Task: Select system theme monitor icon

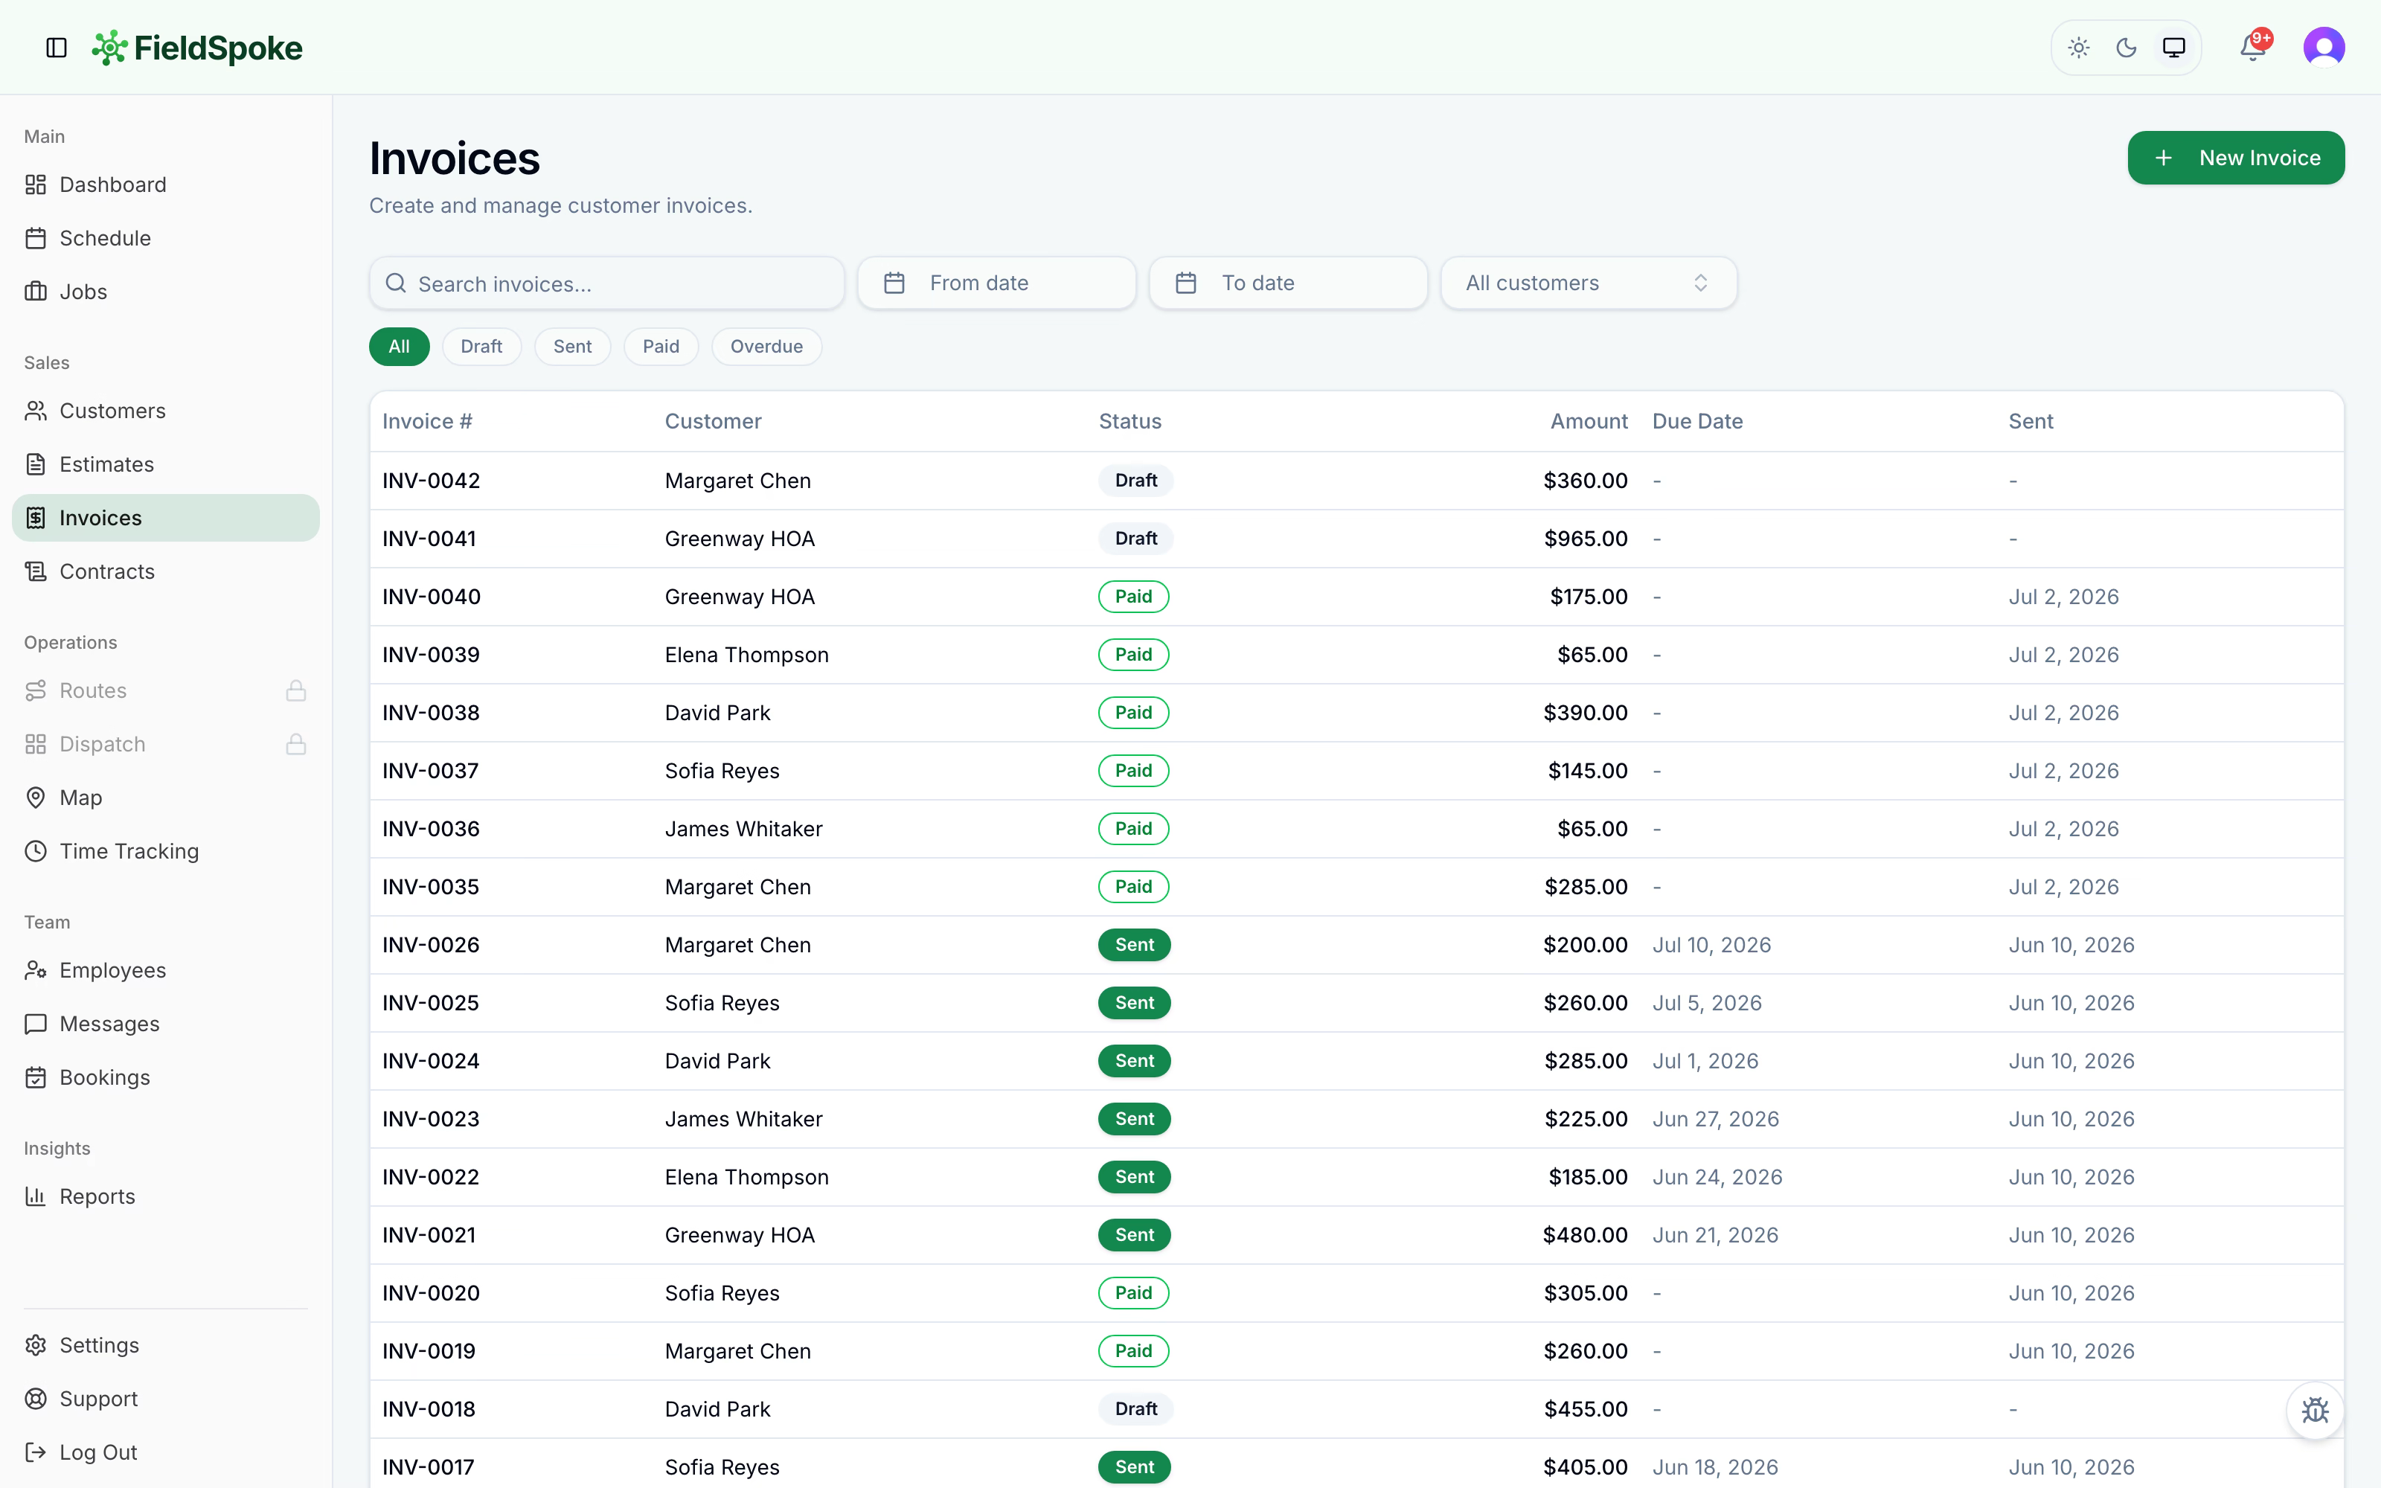Action: tap(2173, 47)
